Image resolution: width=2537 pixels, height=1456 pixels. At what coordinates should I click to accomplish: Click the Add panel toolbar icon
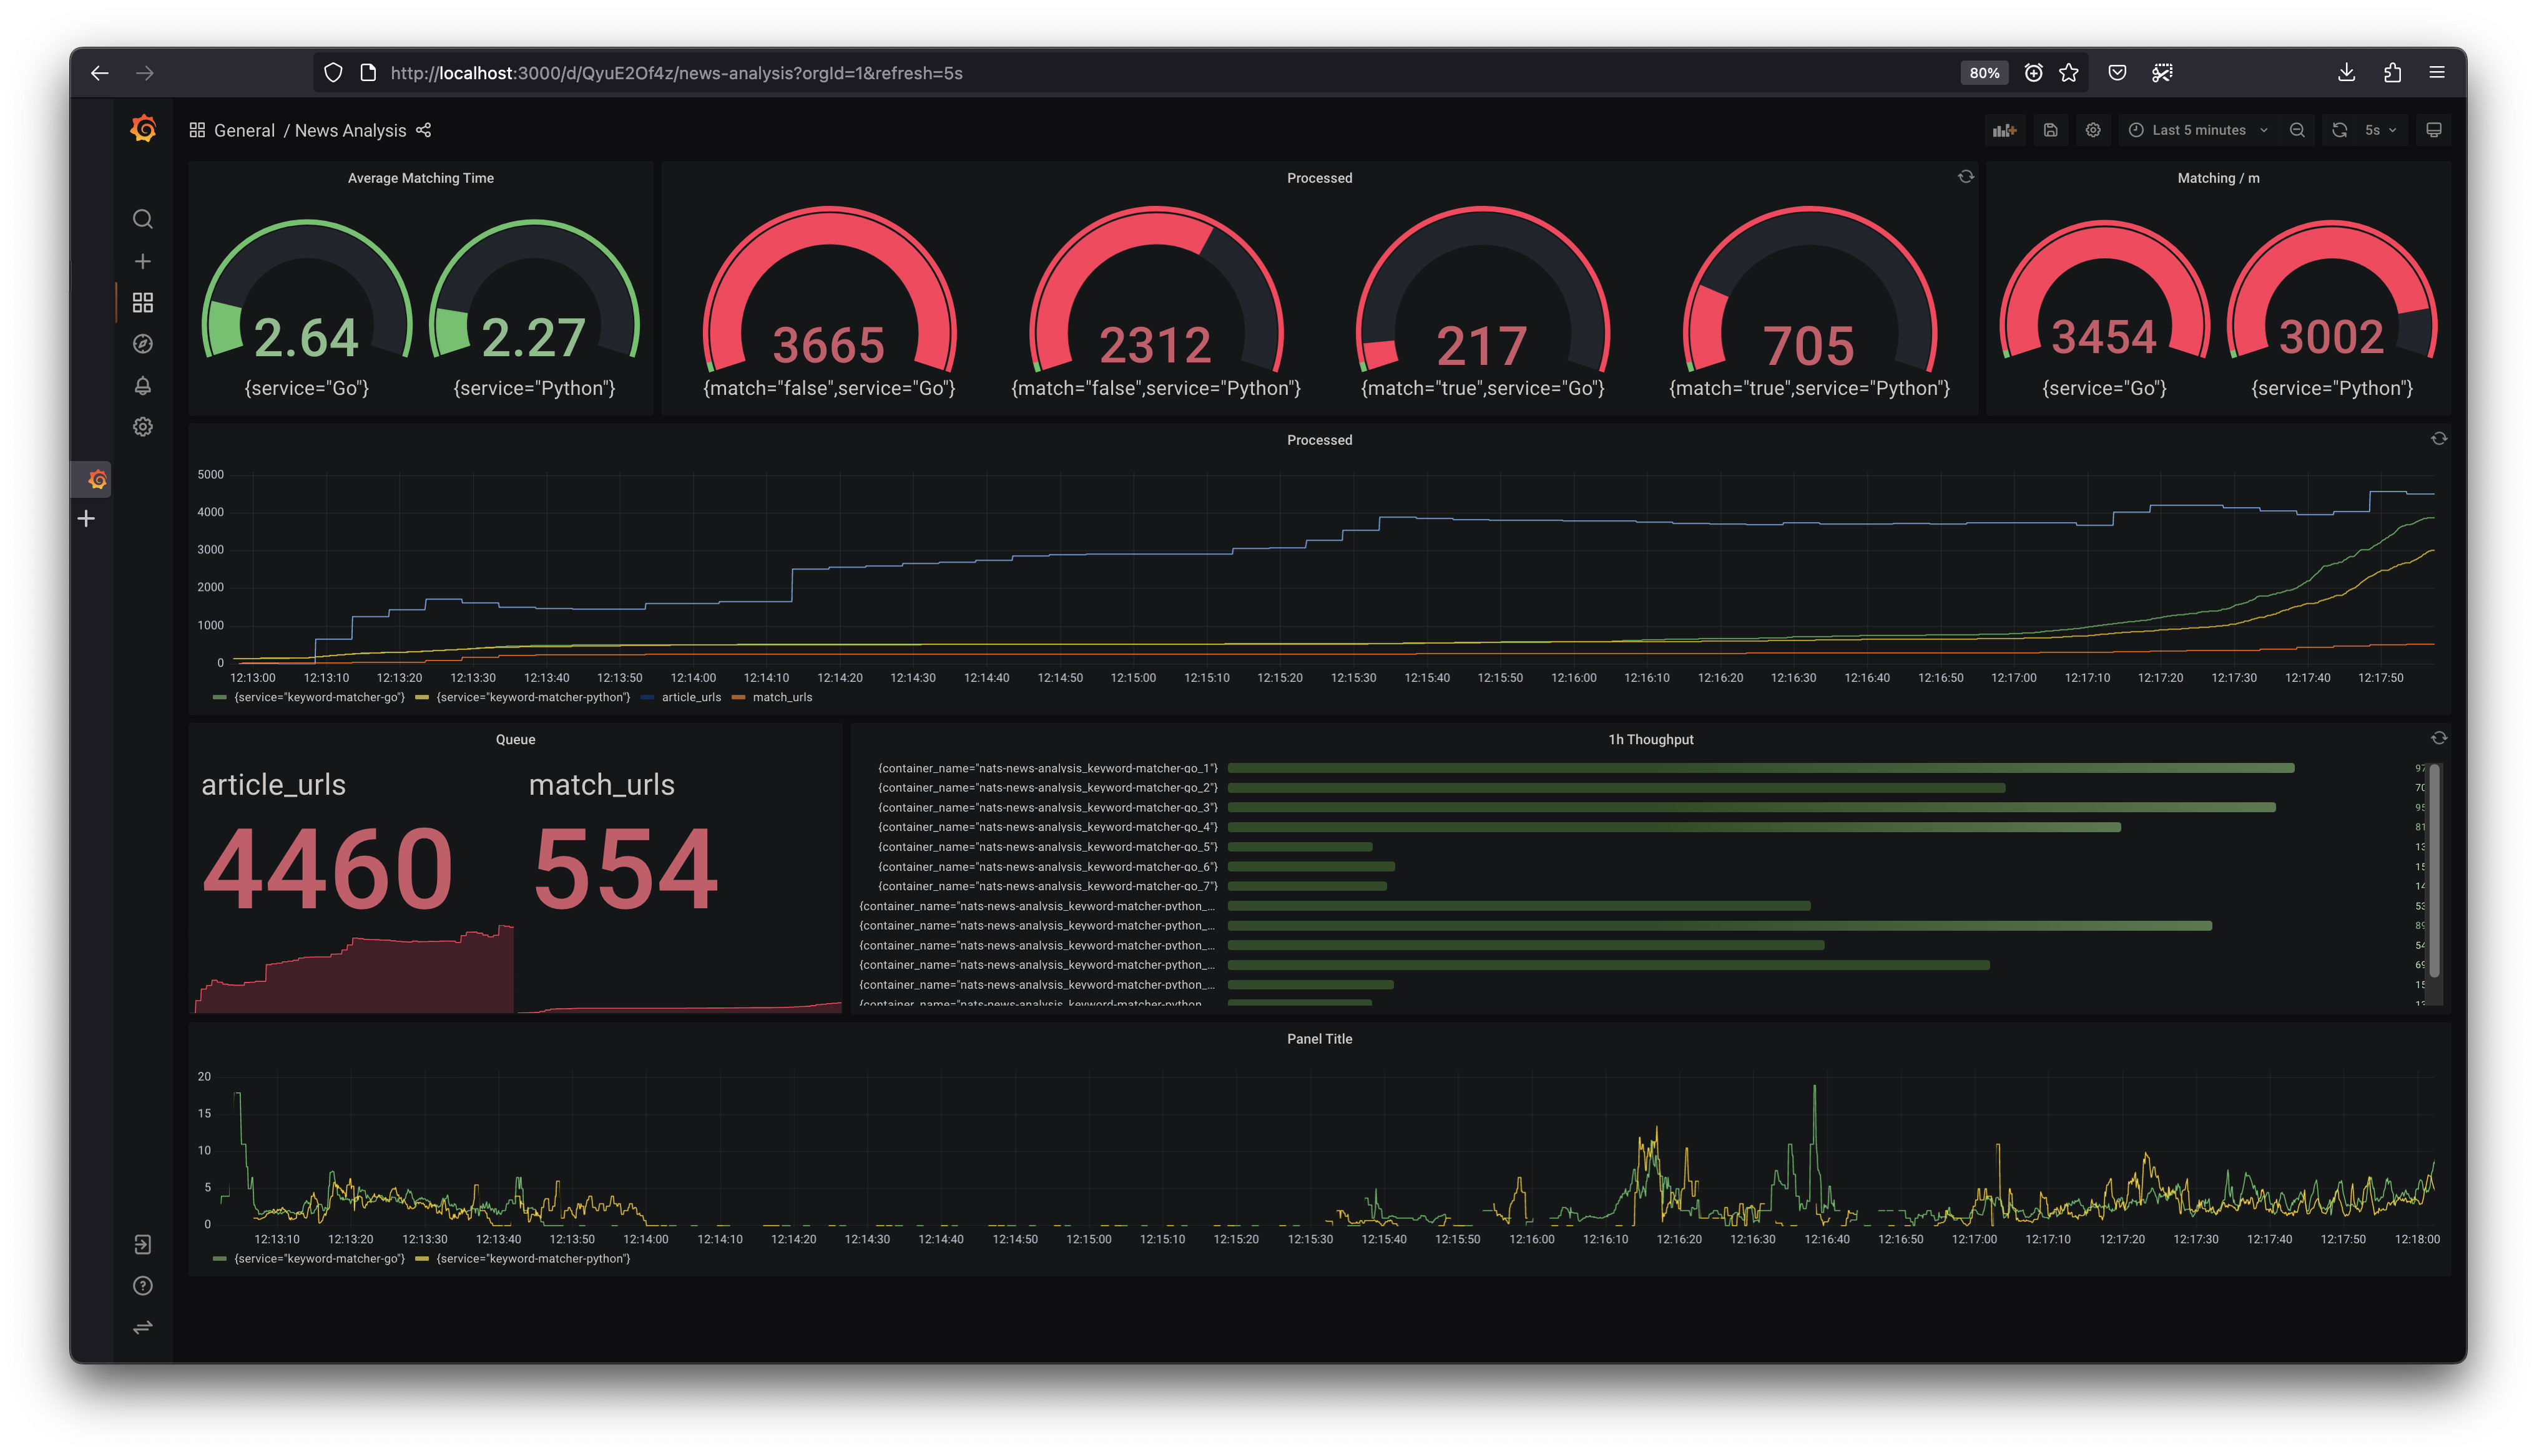(2004, 130)
